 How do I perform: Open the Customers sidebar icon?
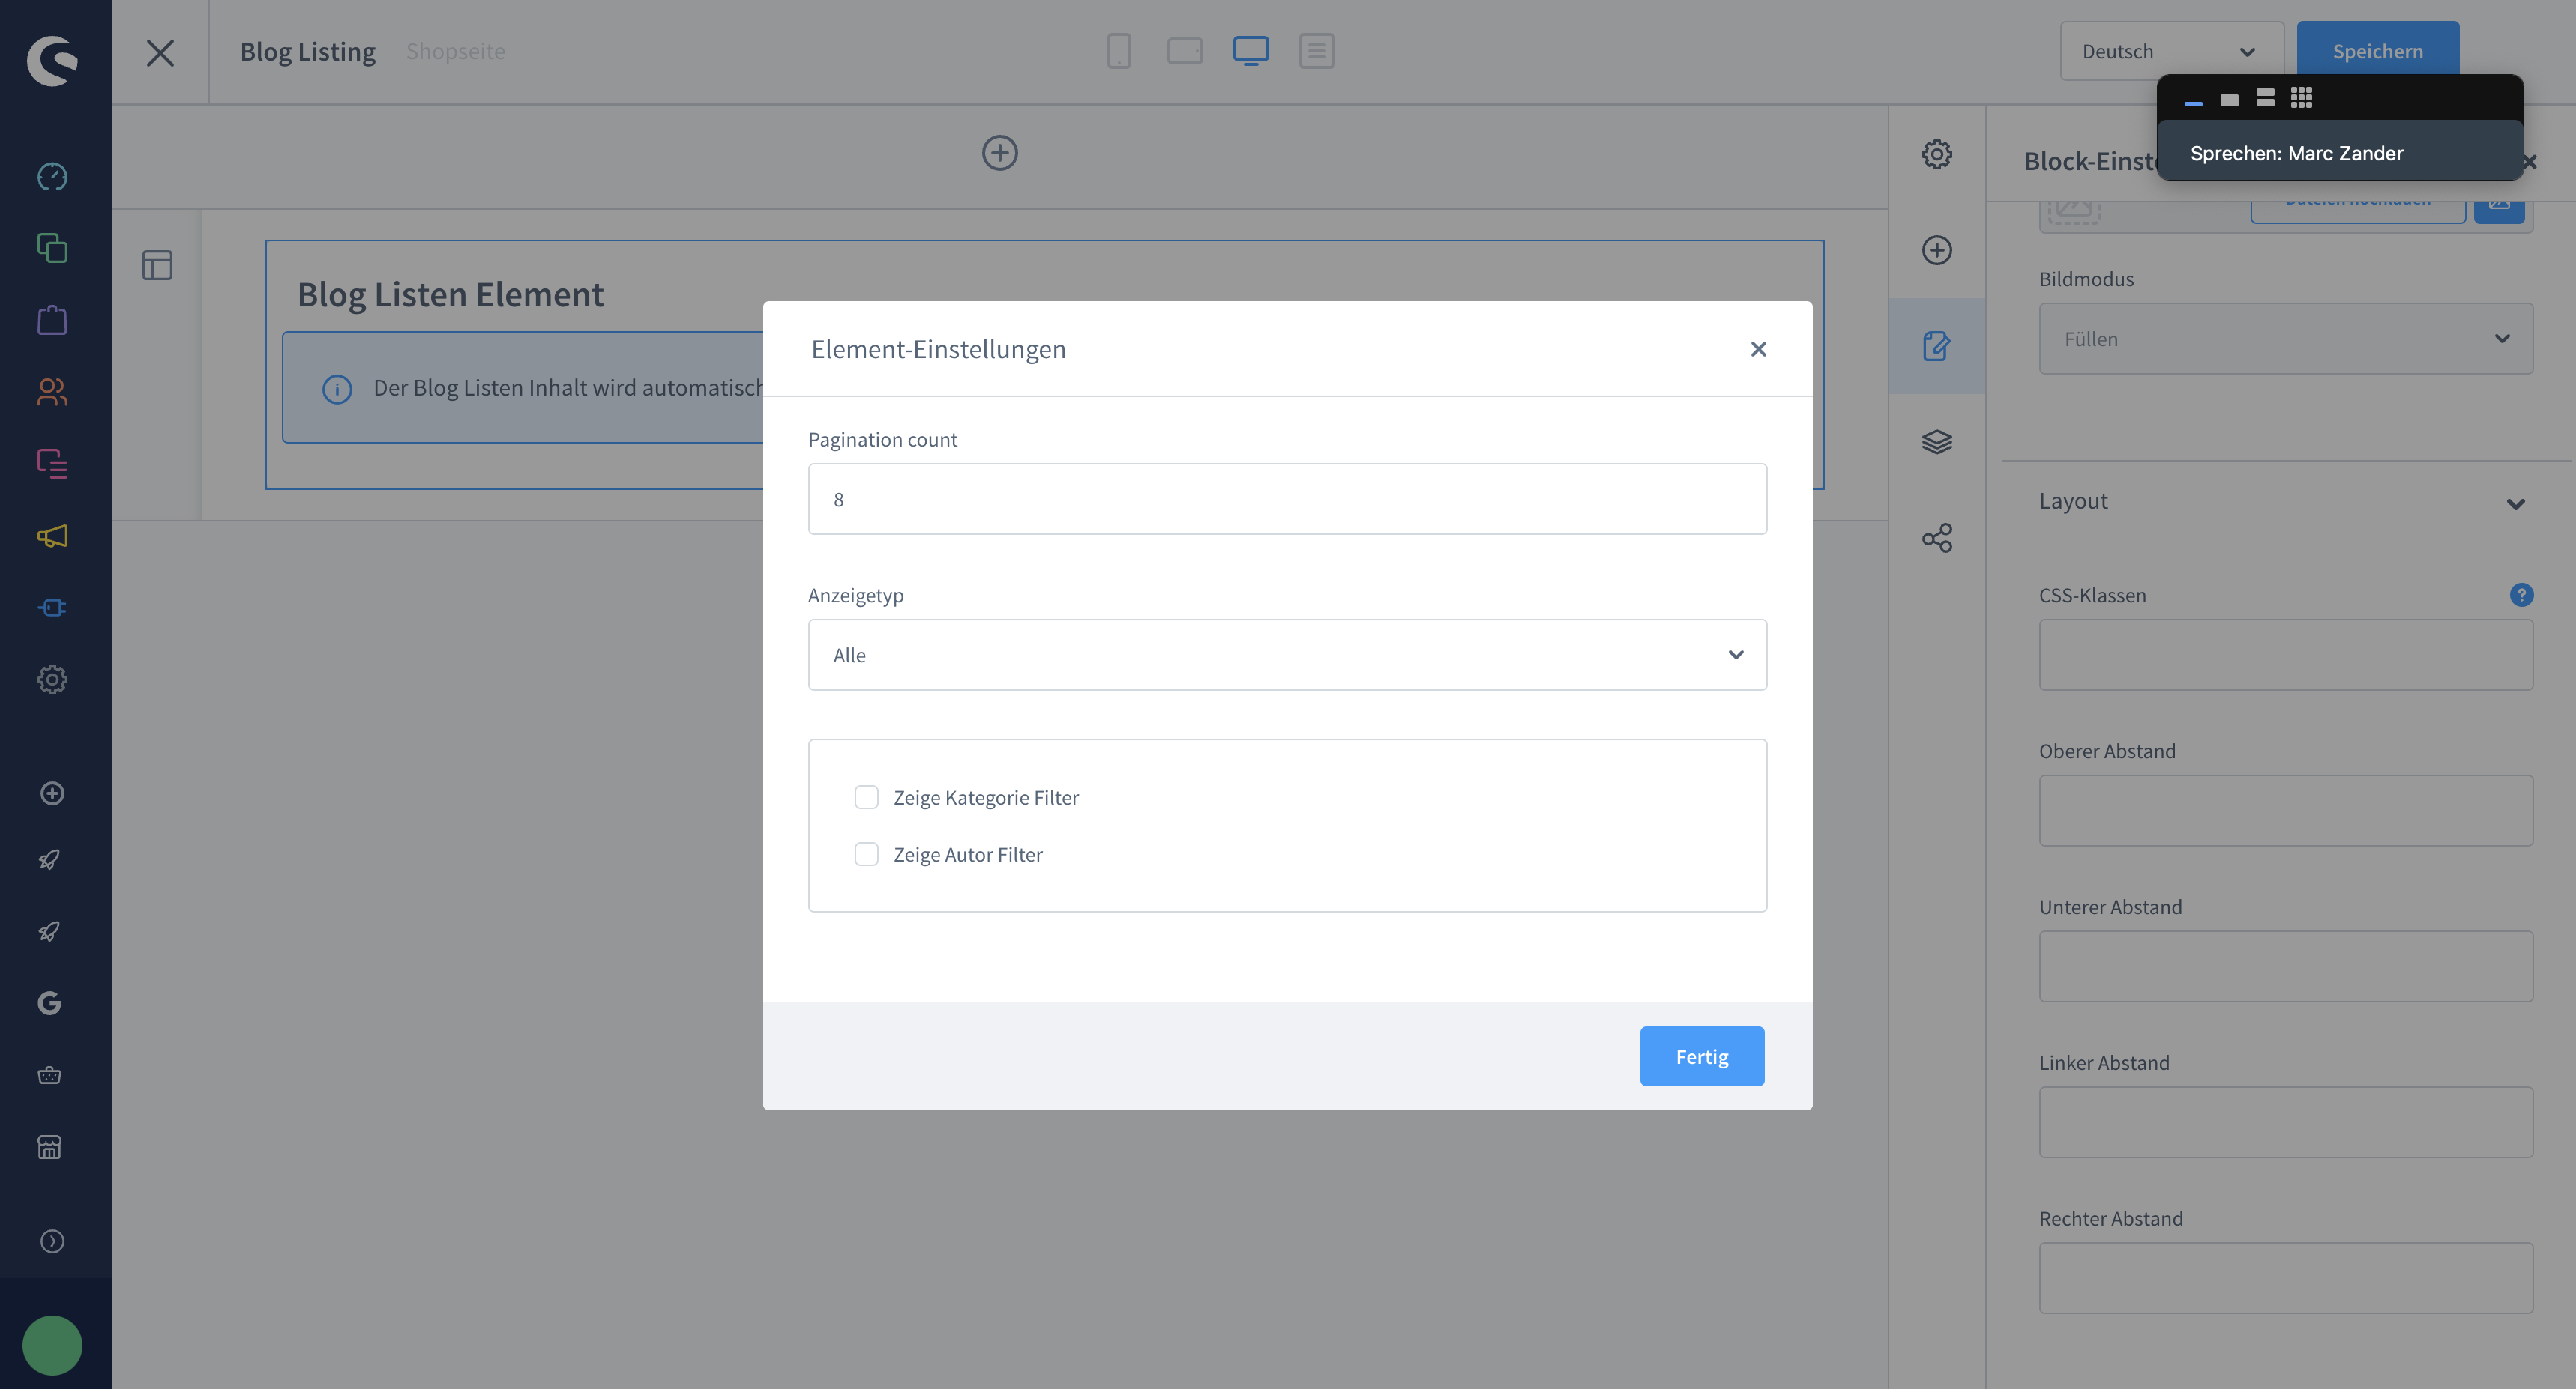click(x=52, y=392)
